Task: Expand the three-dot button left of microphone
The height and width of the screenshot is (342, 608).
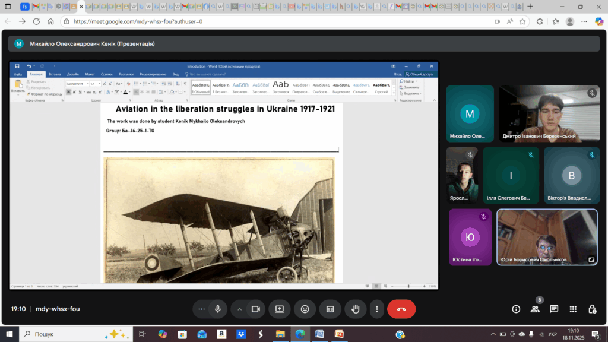Action: [x=202, y=309]
